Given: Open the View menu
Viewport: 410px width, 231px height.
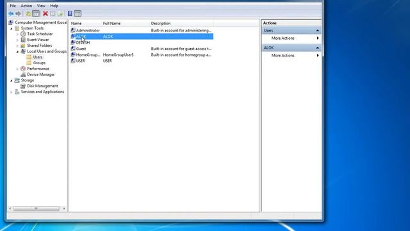Looking at the screenshot, I should pos(41,6).
